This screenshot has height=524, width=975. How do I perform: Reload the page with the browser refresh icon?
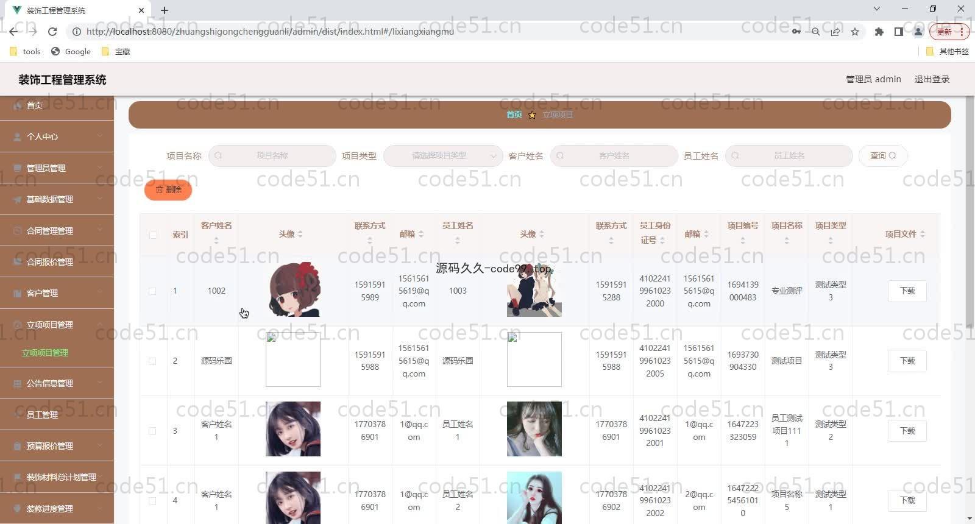click(x=52, y=32)
